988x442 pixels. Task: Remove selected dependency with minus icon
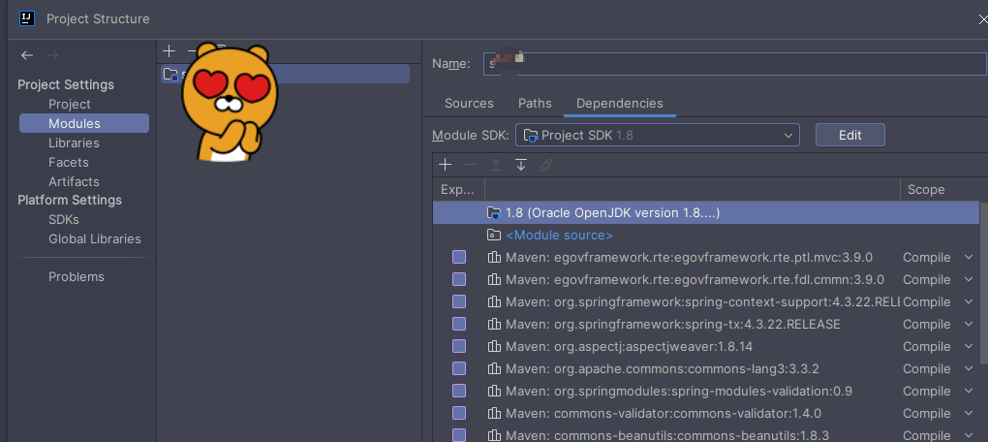(470, 165)
